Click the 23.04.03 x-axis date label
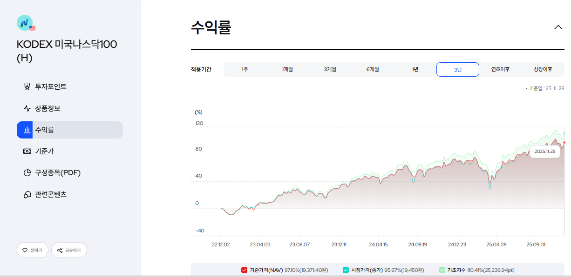The image size is (571, 277). click(x=260, y=244)
